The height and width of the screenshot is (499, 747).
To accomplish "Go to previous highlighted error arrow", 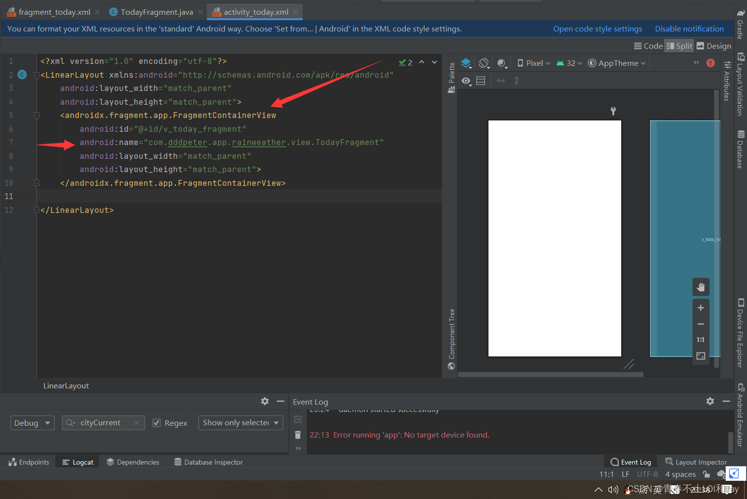I will coord(422,62).
